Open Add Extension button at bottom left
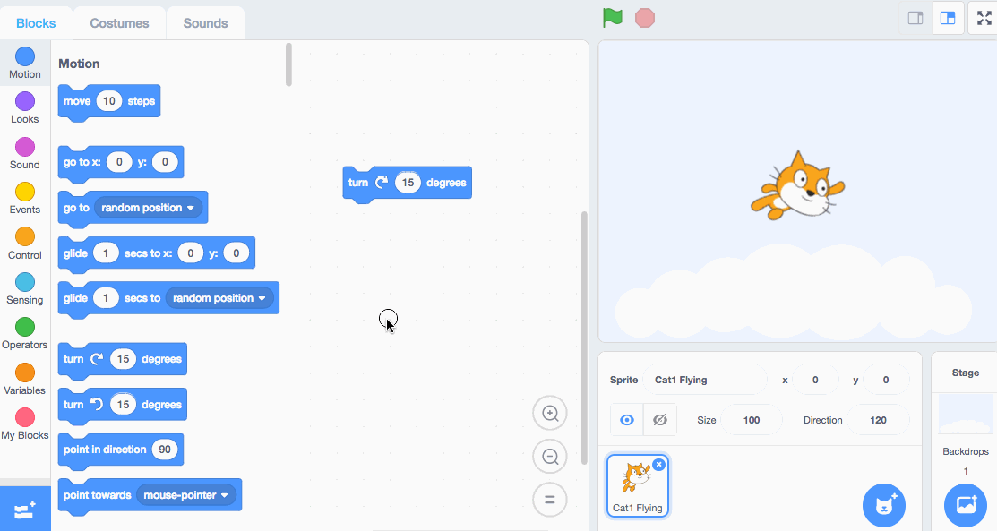The height and width of the screenshot is (531, 997). click(25, 510)
